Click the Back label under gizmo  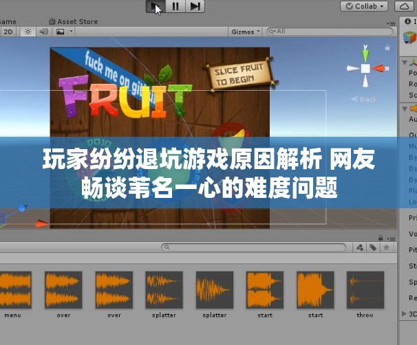tap(364, 100)
